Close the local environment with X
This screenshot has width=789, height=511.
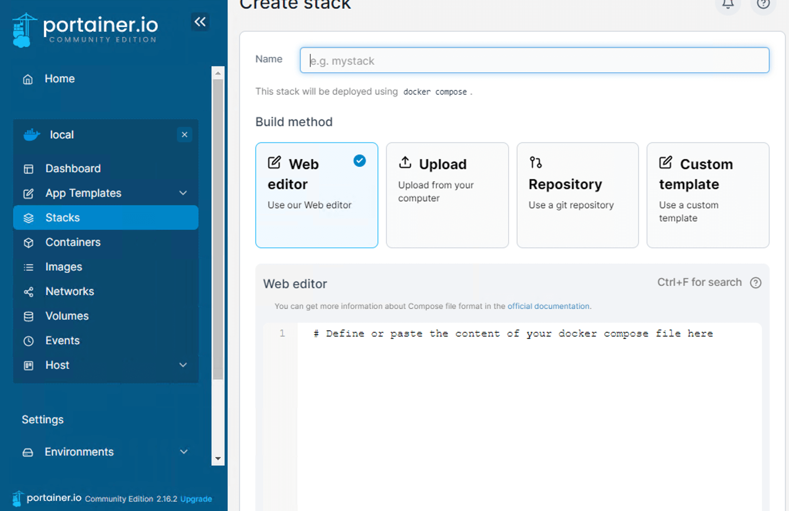pyautogui.click(x=185, y=135)
